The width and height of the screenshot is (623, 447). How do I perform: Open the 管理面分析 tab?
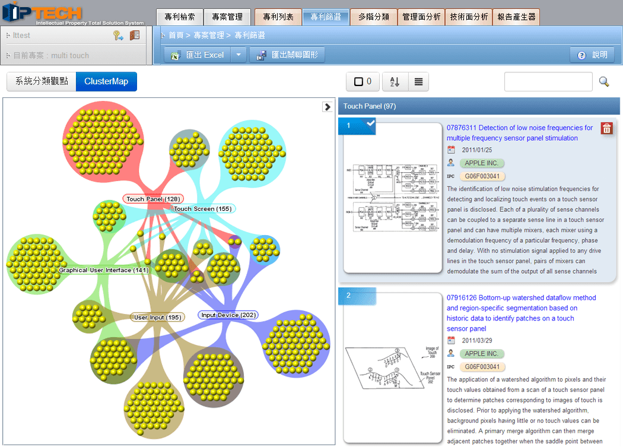[x=421, y=17]
